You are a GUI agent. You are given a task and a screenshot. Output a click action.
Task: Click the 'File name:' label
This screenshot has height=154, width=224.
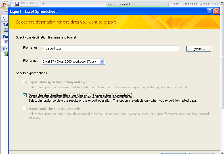click(30, 48)
